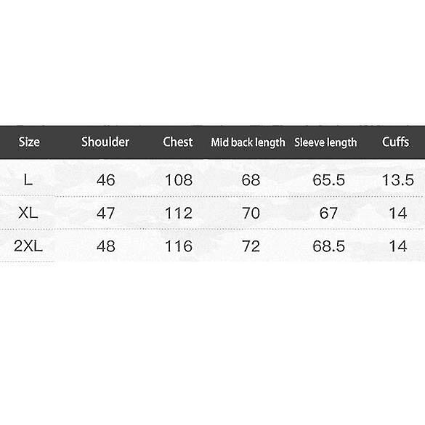
Task: Click chest value 108 for size L
Action: pyautogui.click(x=179, y=180)
